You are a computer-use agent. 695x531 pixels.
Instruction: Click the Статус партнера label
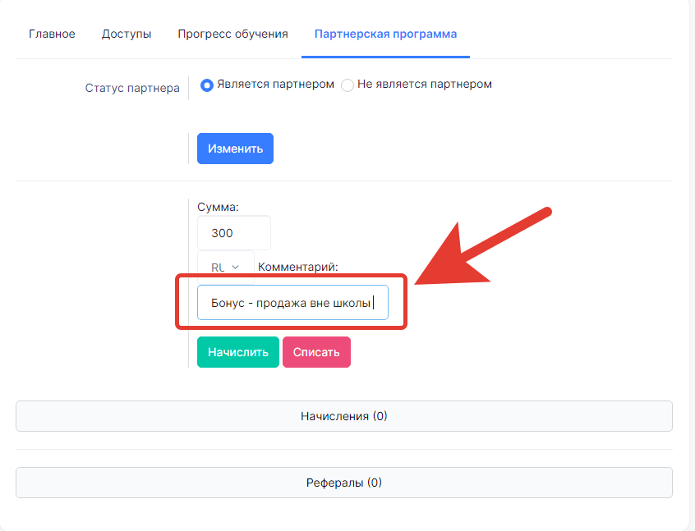(x=132, y=88)
